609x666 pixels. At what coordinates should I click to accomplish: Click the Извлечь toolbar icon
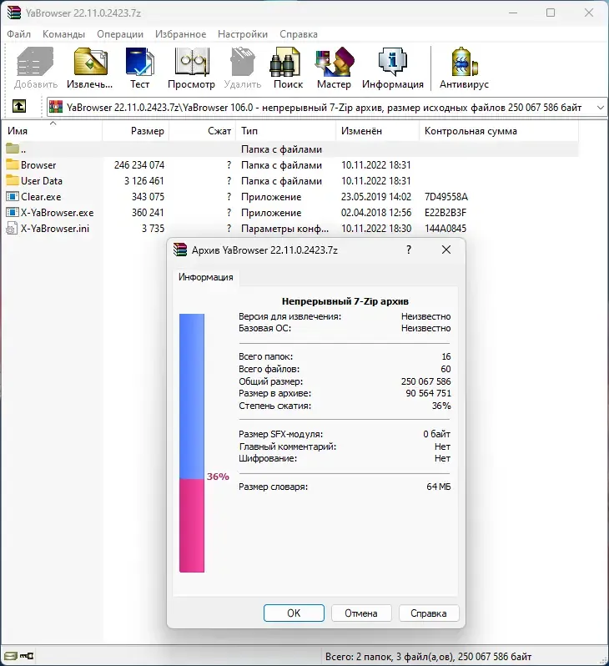tap(90, 62)
